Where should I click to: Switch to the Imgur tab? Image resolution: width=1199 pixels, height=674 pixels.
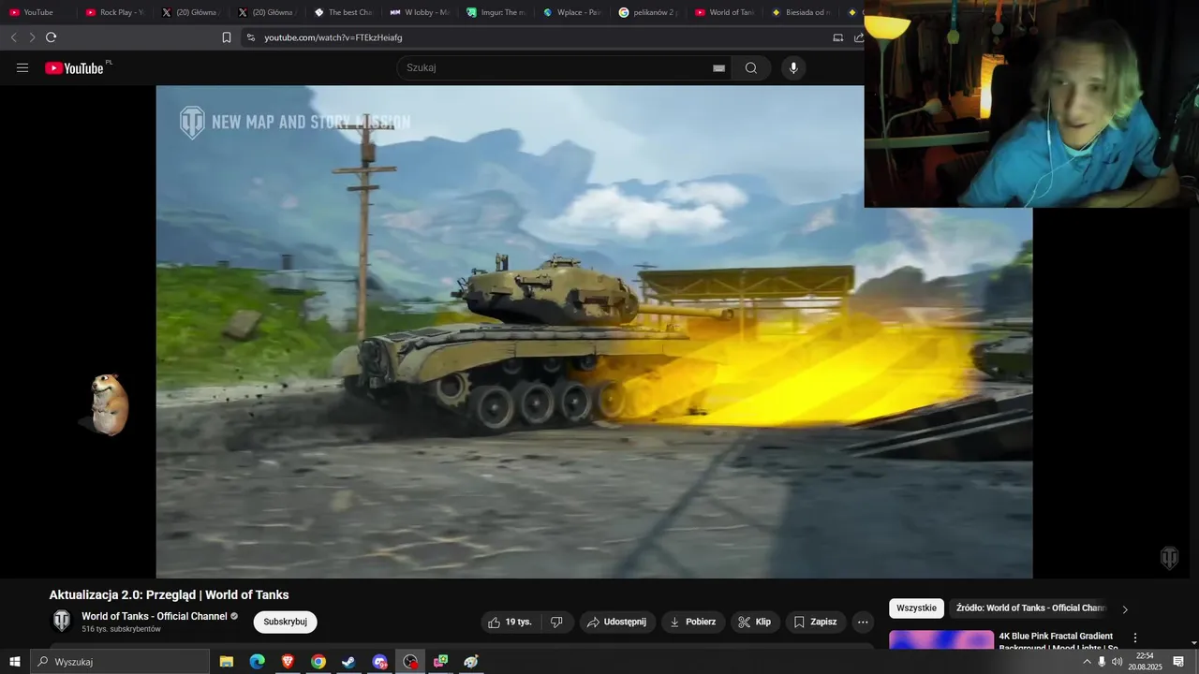tap(496, 12)
